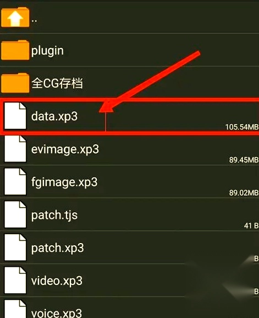Click the 89.45MB size label
This screenshot has width=259, height=318.
244,160
